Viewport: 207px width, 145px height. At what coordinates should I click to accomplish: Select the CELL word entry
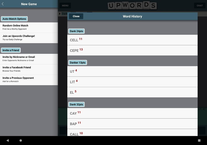pos(132,40)
